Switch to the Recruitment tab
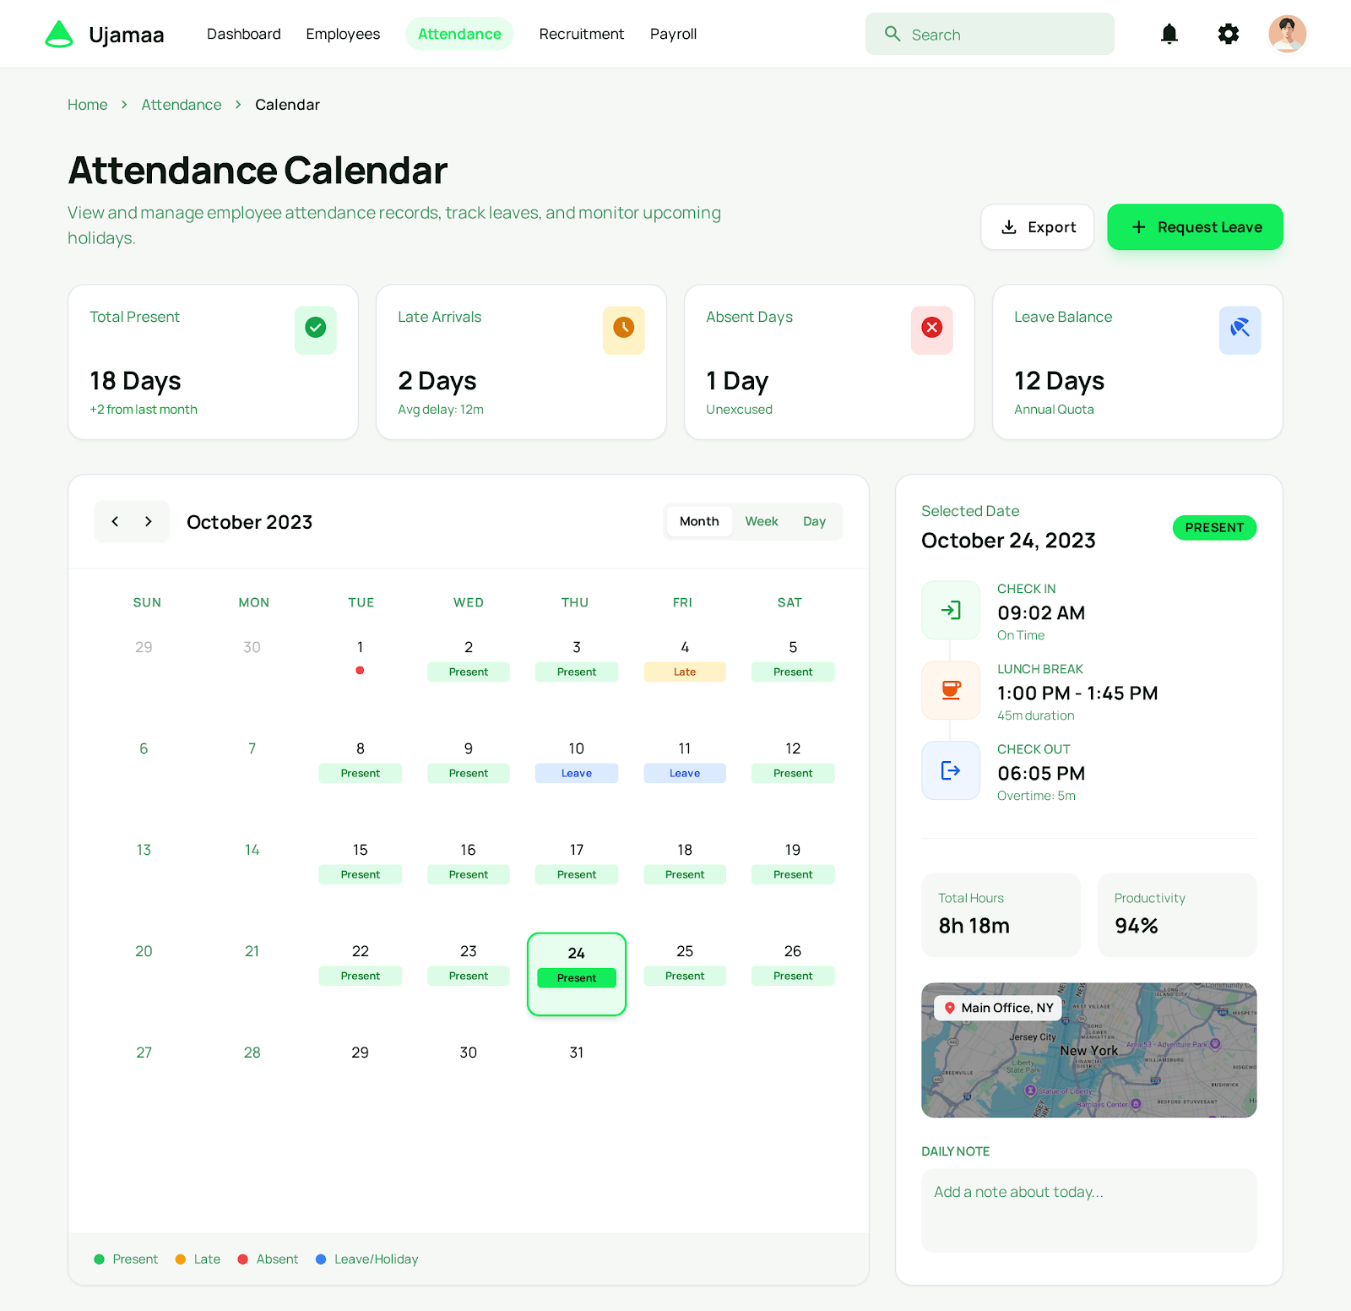1351x1311 pixels. click(x=581, y=34)
